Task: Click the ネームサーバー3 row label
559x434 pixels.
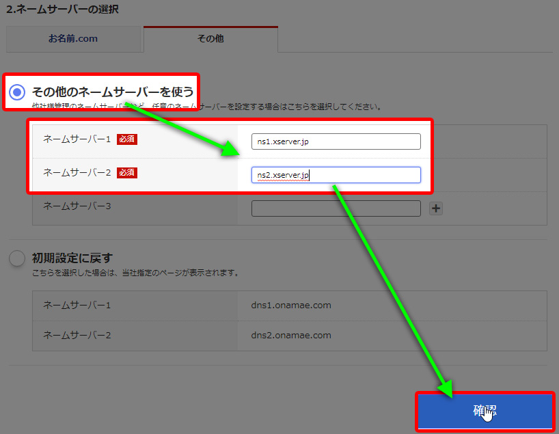Action: coord(77,206)
